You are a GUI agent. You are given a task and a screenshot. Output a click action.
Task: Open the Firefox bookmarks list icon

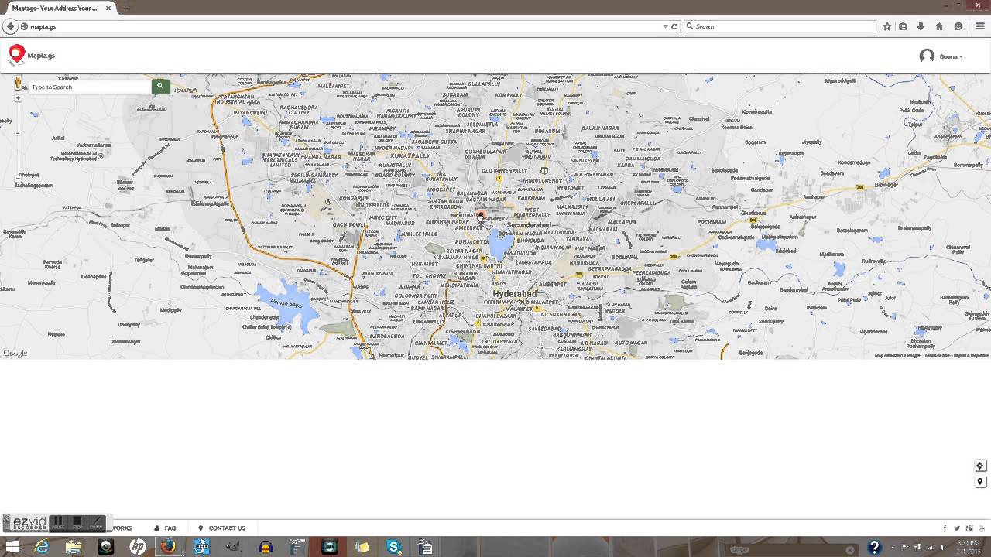[903, 26]
